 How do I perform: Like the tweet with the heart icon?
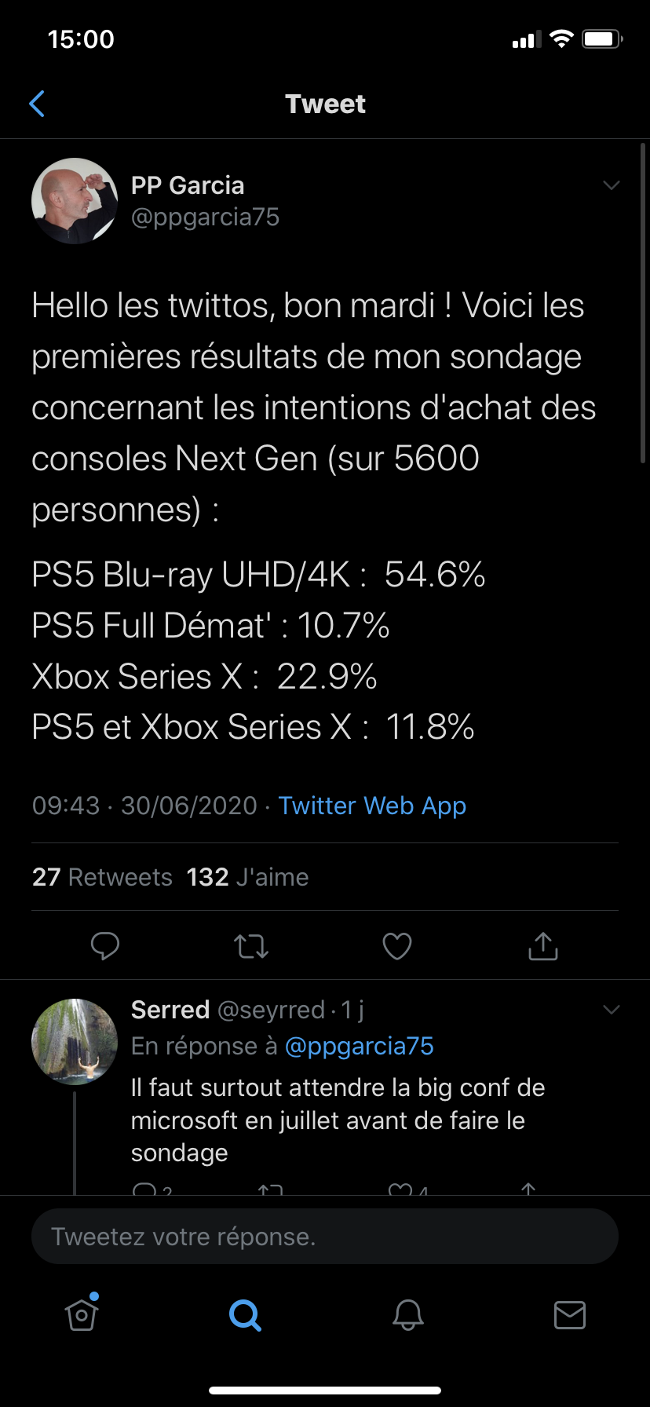pyautogui.click(x=397, y=946)
